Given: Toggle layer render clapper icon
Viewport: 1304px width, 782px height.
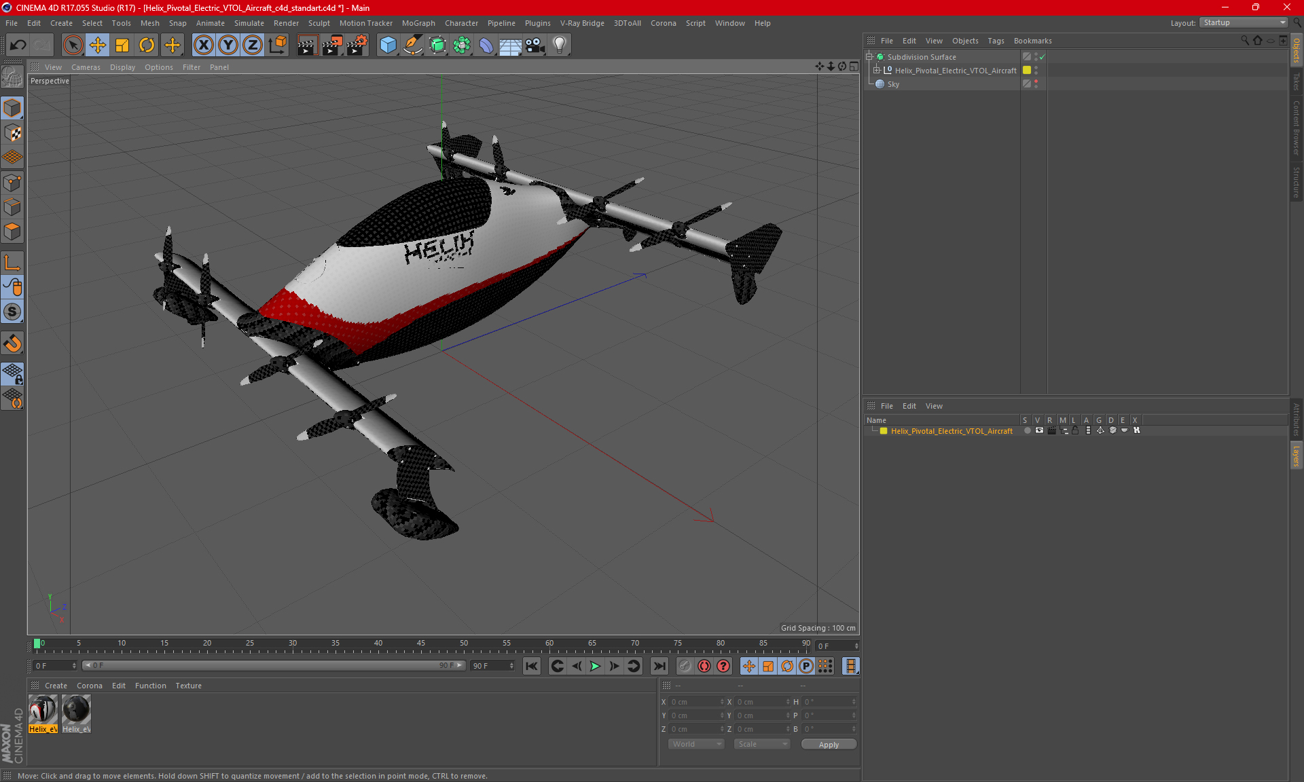Looking at the screenshot, I should (1051, 430).
